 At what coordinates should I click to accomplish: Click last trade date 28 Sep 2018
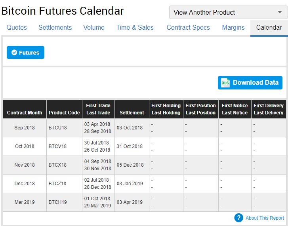tap(98, 131)
